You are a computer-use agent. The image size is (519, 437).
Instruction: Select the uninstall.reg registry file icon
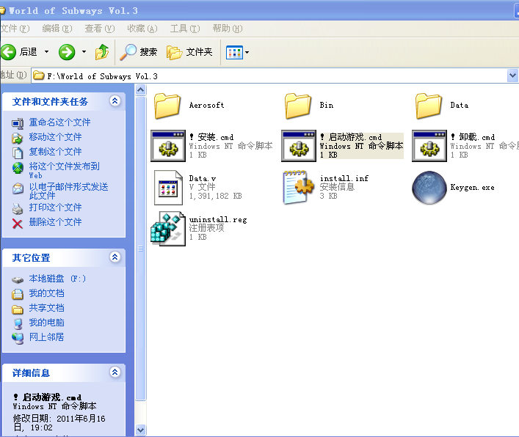(x=167, y=228)
